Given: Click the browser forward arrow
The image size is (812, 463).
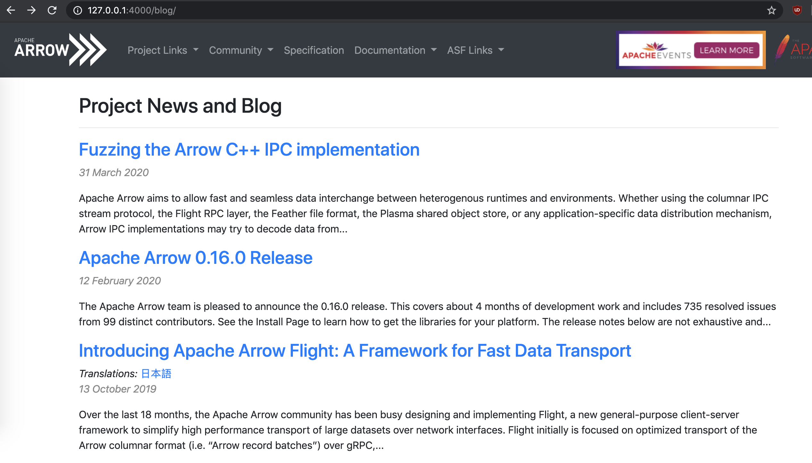Looking at the screenshot, I should (31, 10).
